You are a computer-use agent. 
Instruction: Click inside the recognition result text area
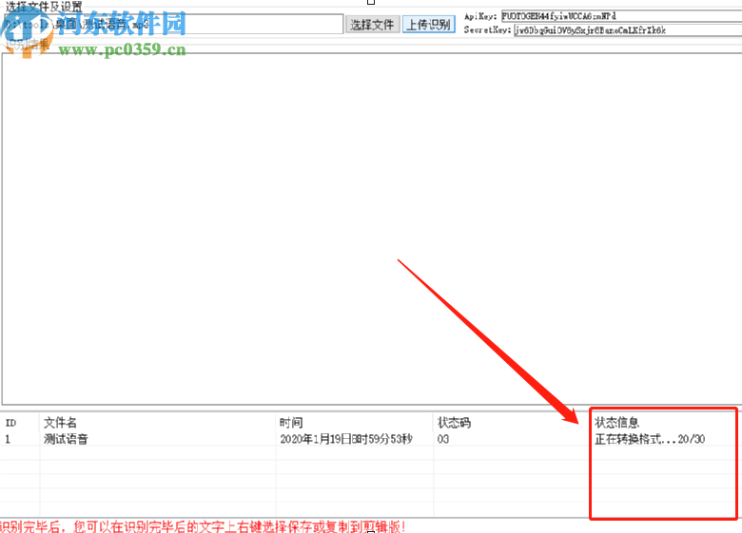click(372, 229)
